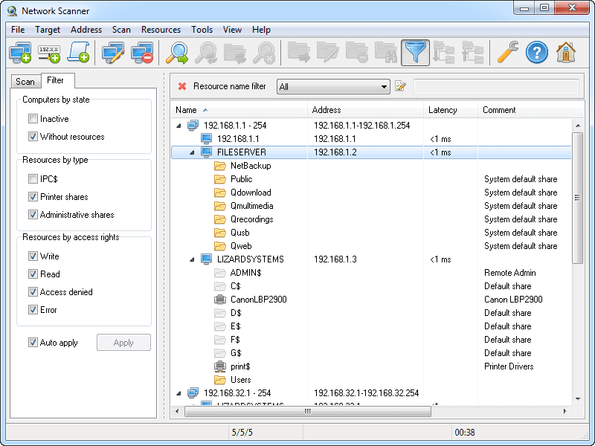595x446 pixels.
Task: Click the grayed open folder arrow icon
Action: tap(299, 53)
